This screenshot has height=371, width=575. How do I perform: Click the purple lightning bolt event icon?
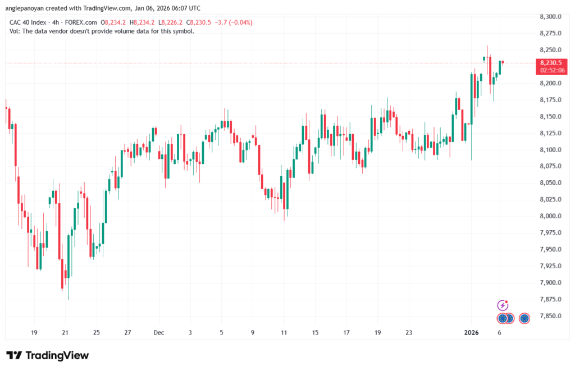coord(503,305)
